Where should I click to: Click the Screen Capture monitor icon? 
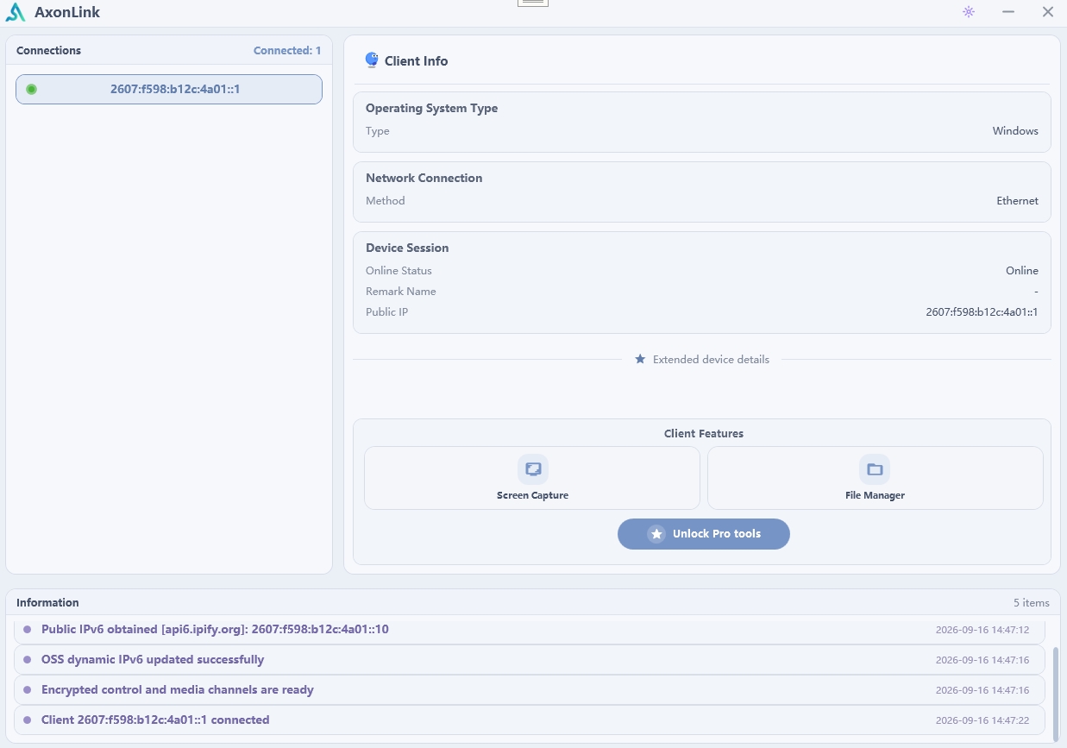point(533,469)
